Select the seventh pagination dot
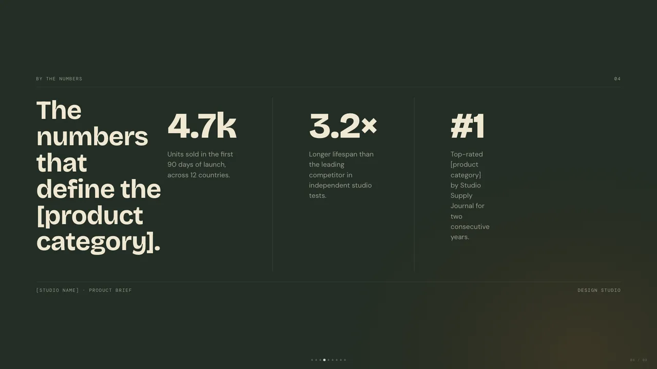657x369 pixels. [337, 360]
